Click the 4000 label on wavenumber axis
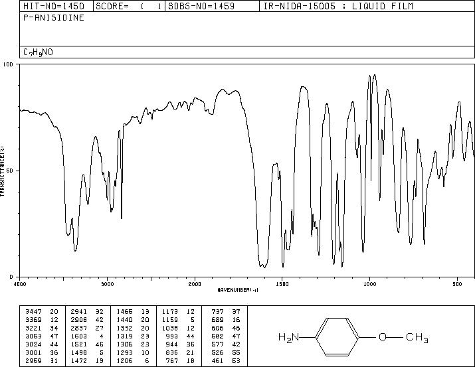 [x=20, y=284]
